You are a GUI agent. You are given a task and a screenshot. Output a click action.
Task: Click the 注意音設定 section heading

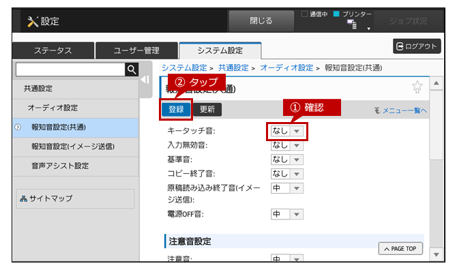click(x=190, y=241)
